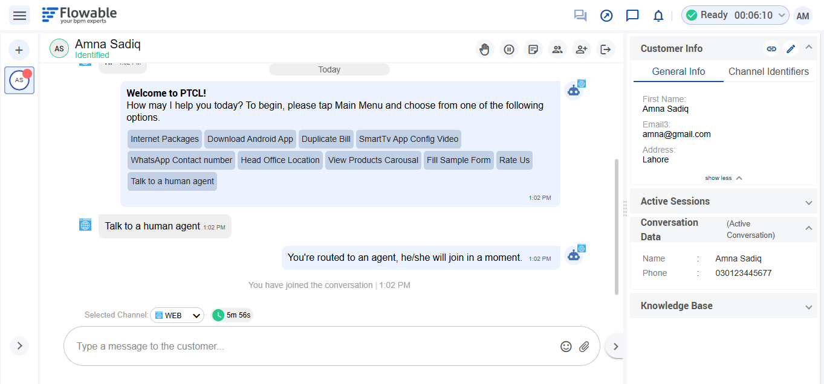Viewport: 824px width, 384px height.
Task: Click the link customer profile icon
Action: point(771,49)
